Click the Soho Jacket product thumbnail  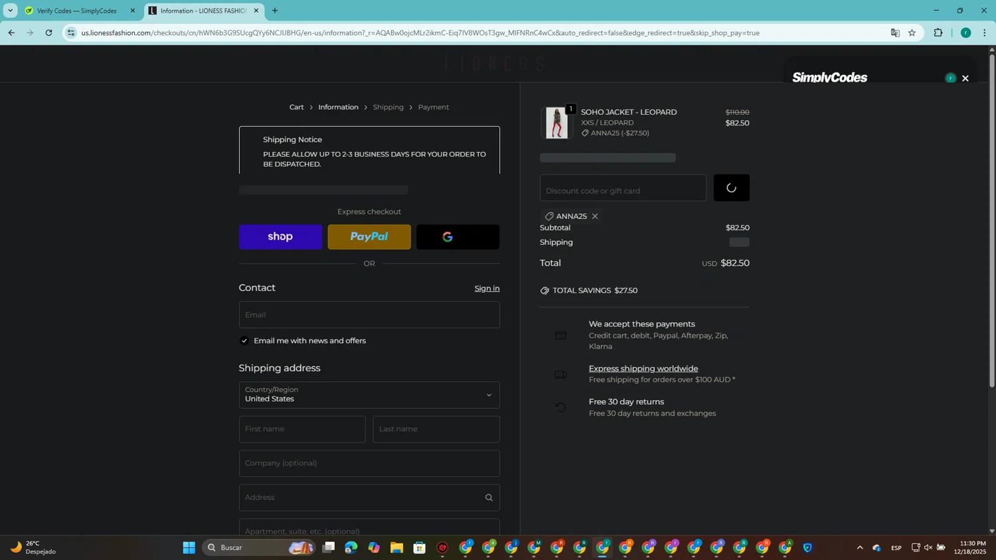(x=556, y=123)
